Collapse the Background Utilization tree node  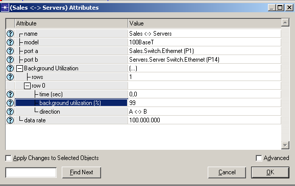coord(19,68)
